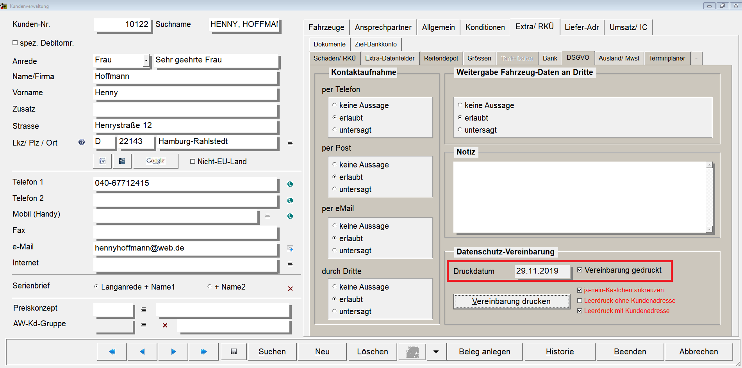Click the Beenden button
This screenshot has width=742, height=368.
(630, 352)
